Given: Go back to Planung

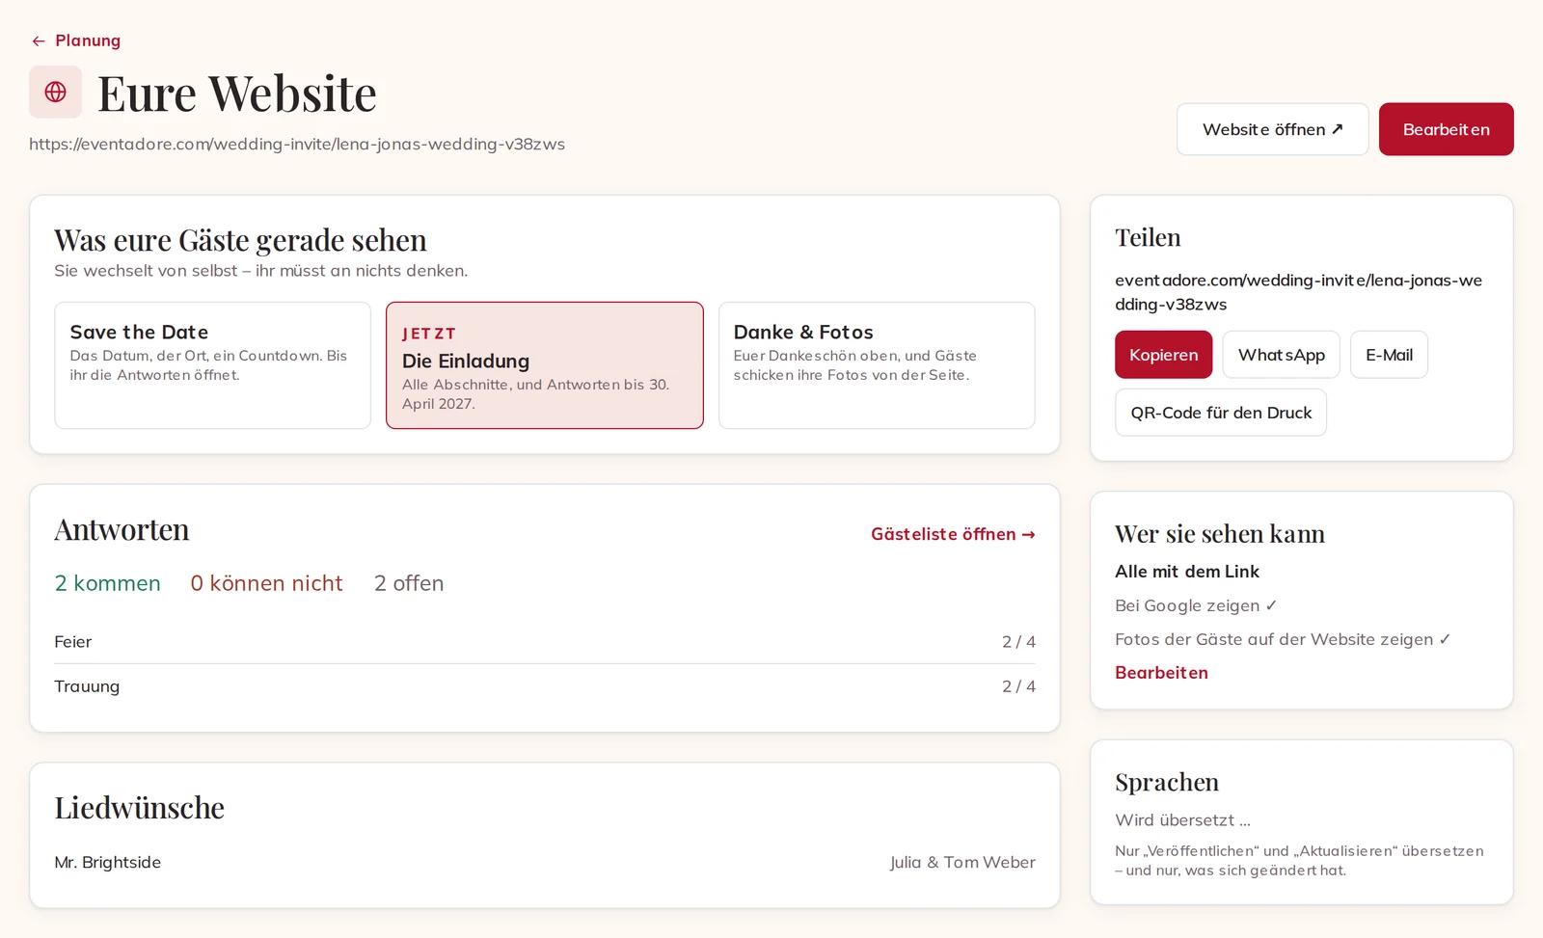Looking at the screenshot, I should coord(75,40).
